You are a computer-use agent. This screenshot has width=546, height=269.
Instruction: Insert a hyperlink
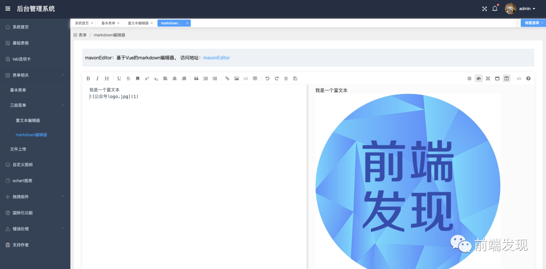(x=227, y=79)
